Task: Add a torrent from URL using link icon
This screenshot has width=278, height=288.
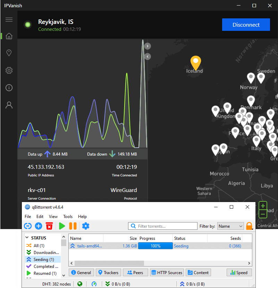Action: pos(28,226)
